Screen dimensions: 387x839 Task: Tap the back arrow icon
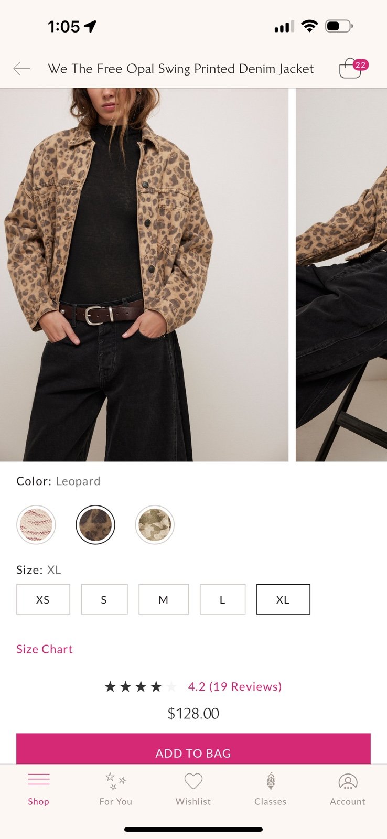point(21,69)
